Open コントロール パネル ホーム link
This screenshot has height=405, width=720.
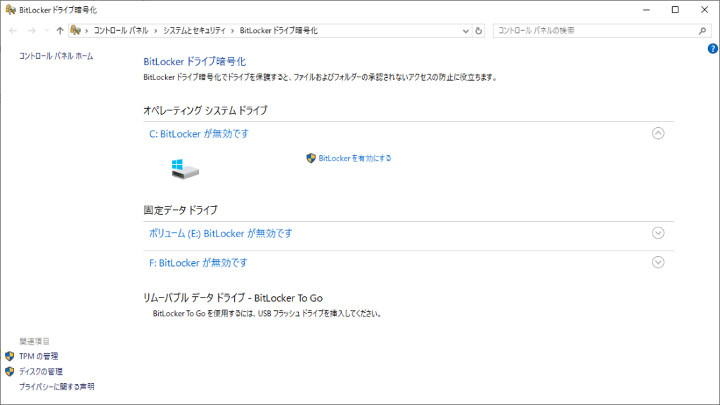click(56, 56)
